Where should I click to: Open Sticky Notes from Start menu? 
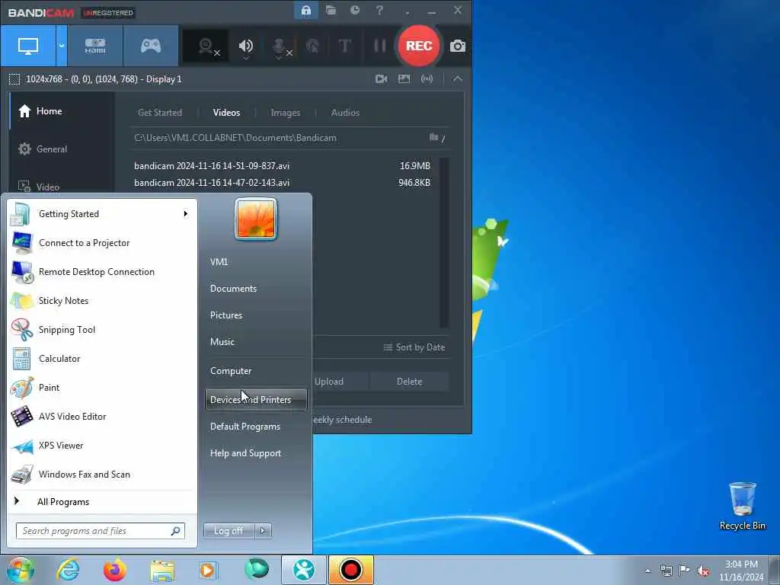[102, 300]
